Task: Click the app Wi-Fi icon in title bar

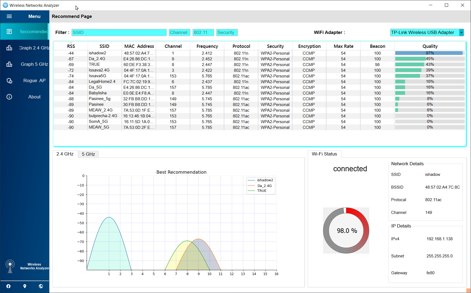Action: tap(5, 5)
